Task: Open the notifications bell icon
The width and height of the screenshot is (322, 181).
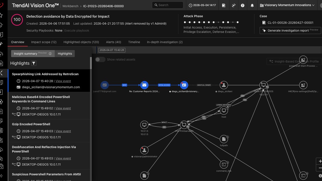Action: [x=252, y=5]
